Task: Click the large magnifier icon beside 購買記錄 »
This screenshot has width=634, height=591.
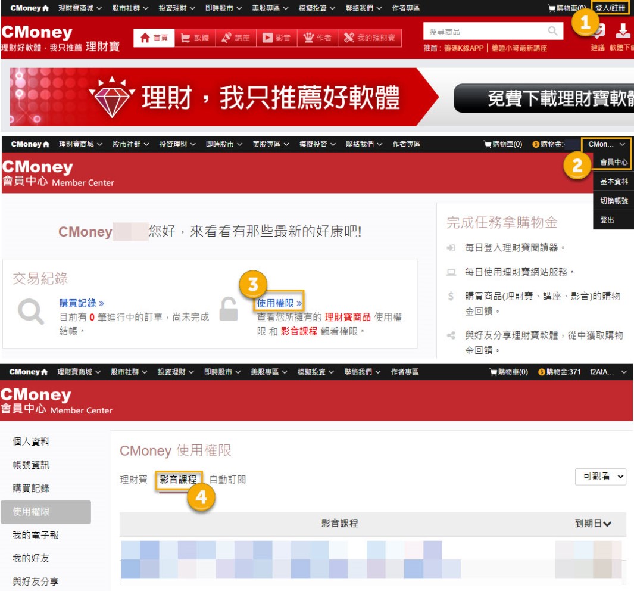Action: point(31,312)
